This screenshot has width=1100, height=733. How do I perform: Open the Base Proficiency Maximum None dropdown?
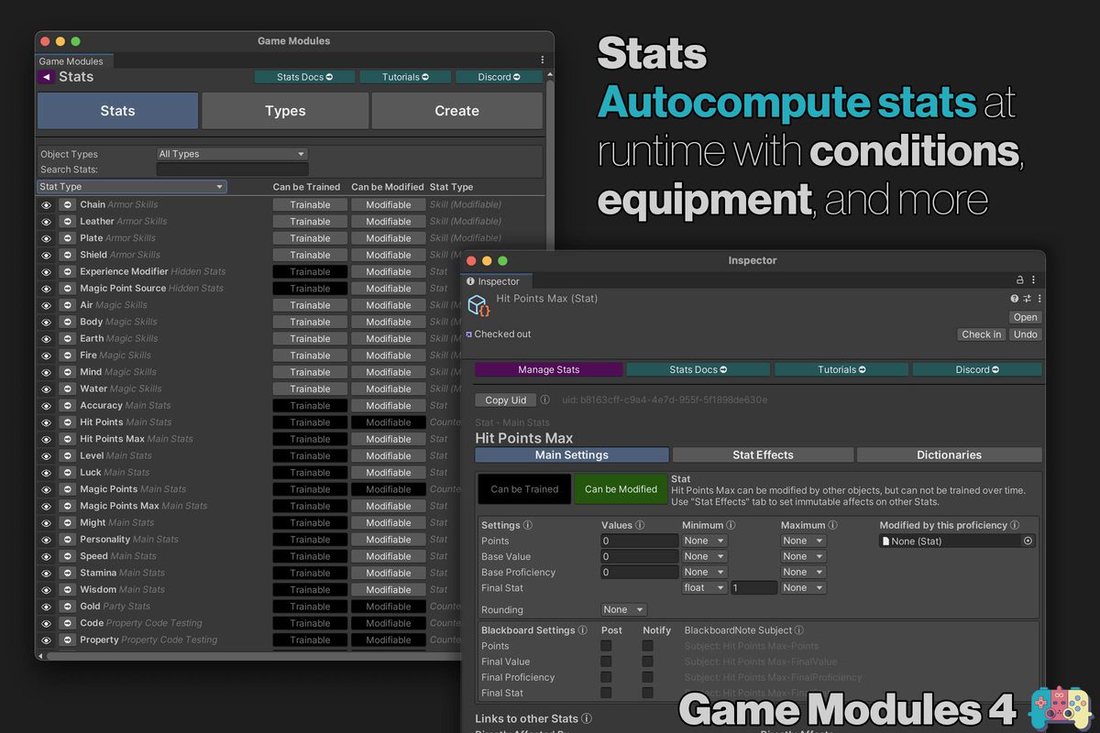[x=804, y=572]
